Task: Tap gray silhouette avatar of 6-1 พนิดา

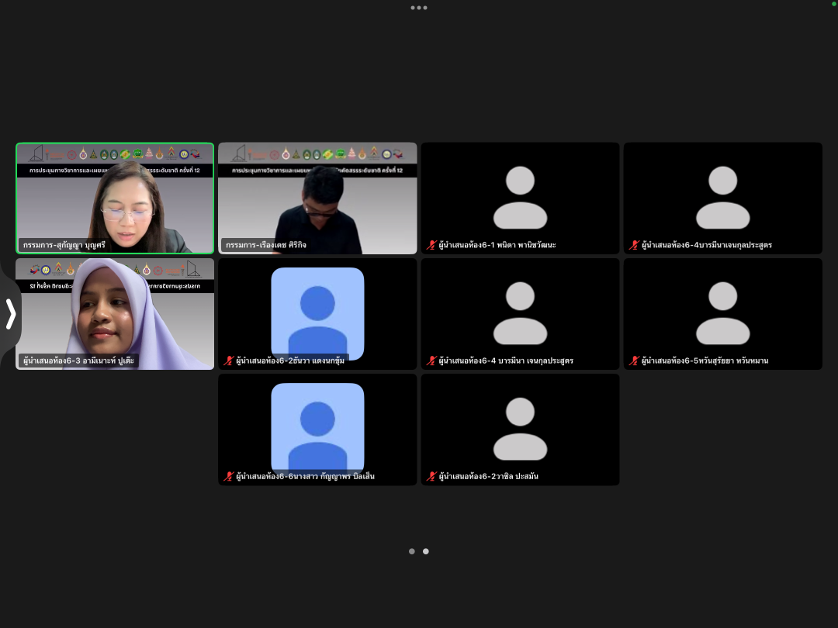Action: (x=520, y=197)
